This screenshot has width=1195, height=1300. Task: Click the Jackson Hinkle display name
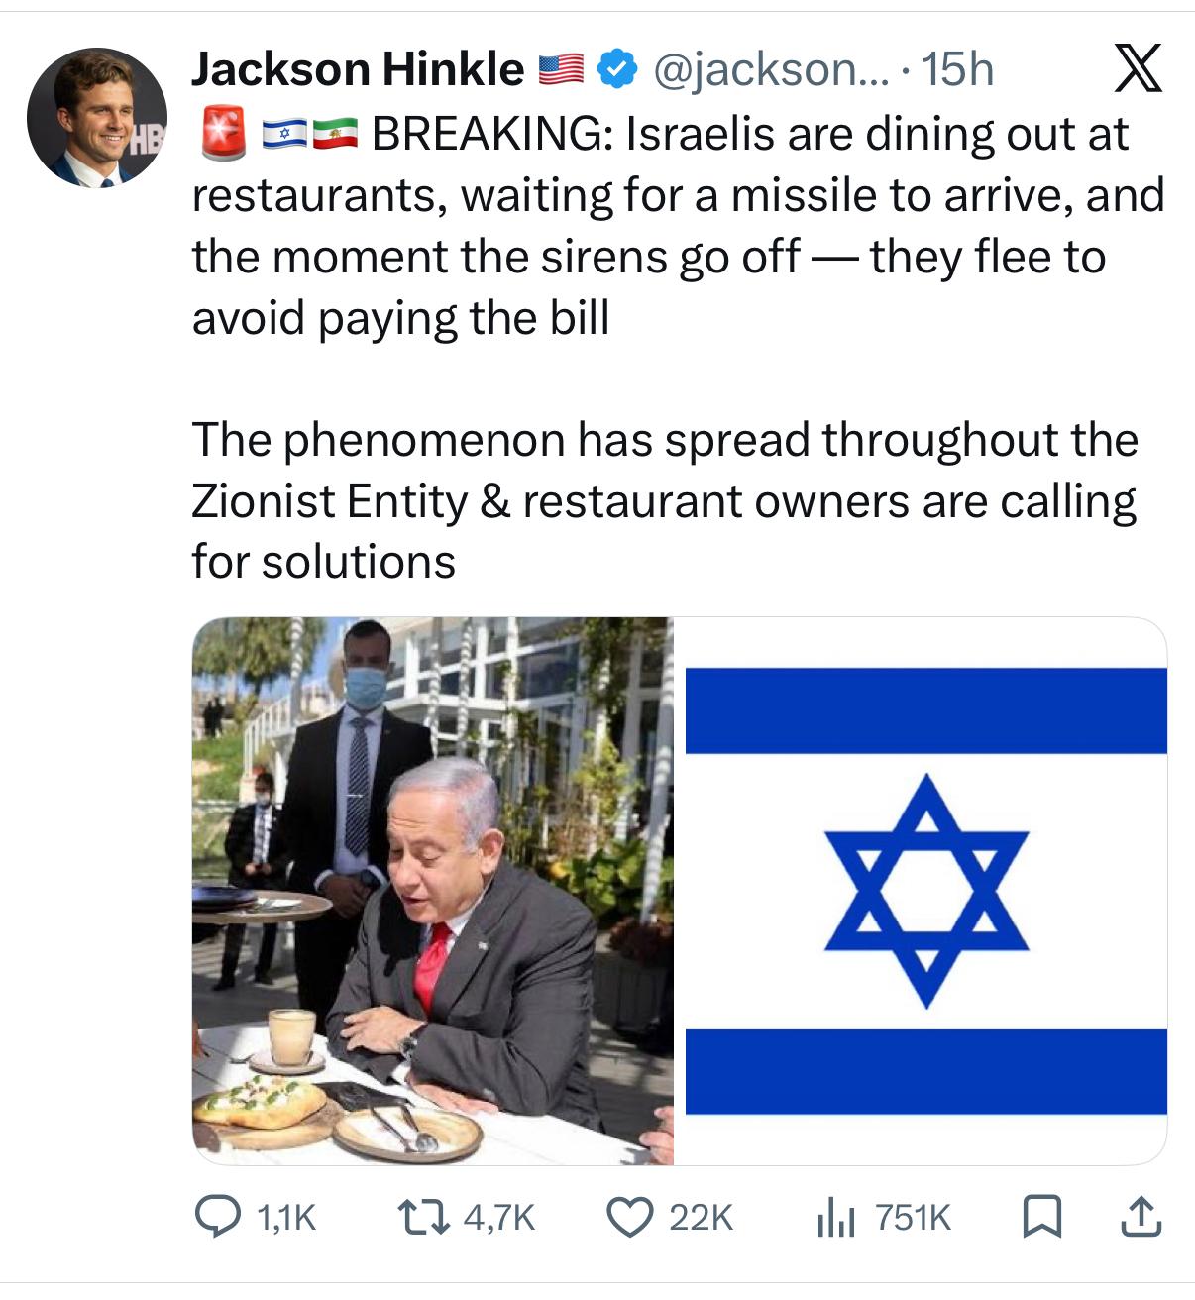tap(357, 69)
